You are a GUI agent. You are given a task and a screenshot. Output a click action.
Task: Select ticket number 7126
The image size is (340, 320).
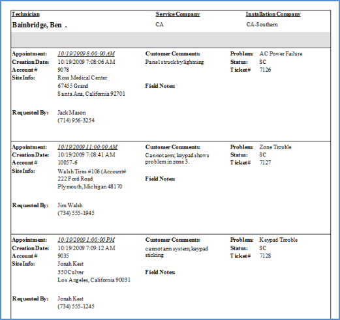(265, 70)
